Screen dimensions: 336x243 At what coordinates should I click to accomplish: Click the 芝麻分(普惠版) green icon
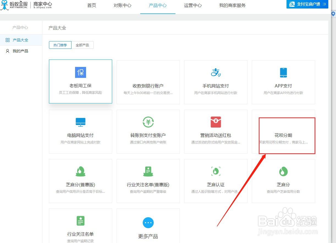[81, 171]
